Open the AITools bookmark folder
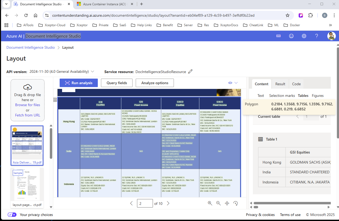 pyautogui.click(x=25, y=25)
